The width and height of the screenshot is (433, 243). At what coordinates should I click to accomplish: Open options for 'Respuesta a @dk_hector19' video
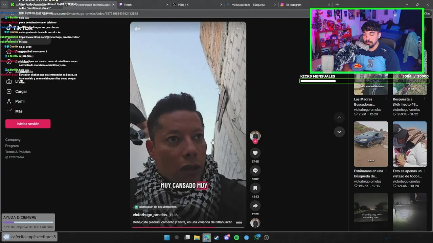[x=425, y=99]
